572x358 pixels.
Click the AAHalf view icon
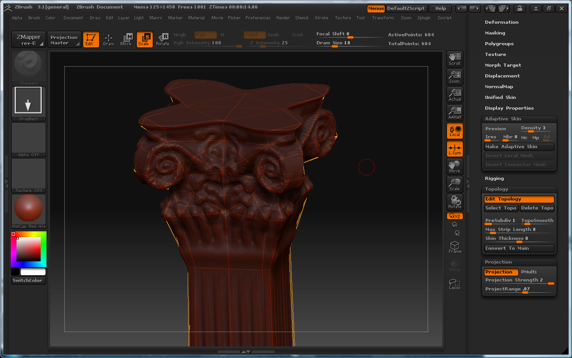point(454,112)
